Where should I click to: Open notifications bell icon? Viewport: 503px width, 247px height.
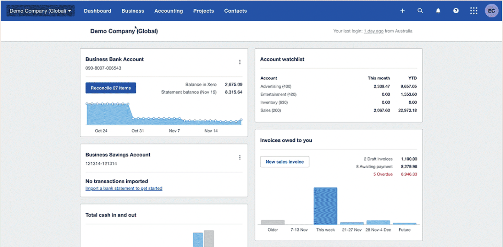click(x=438, y=11)
